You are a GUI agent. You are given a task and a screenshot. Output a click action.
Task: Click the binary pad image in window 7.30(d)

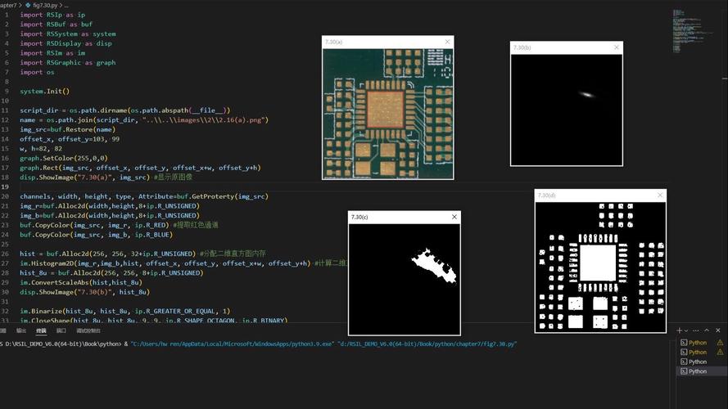[600, 267]
